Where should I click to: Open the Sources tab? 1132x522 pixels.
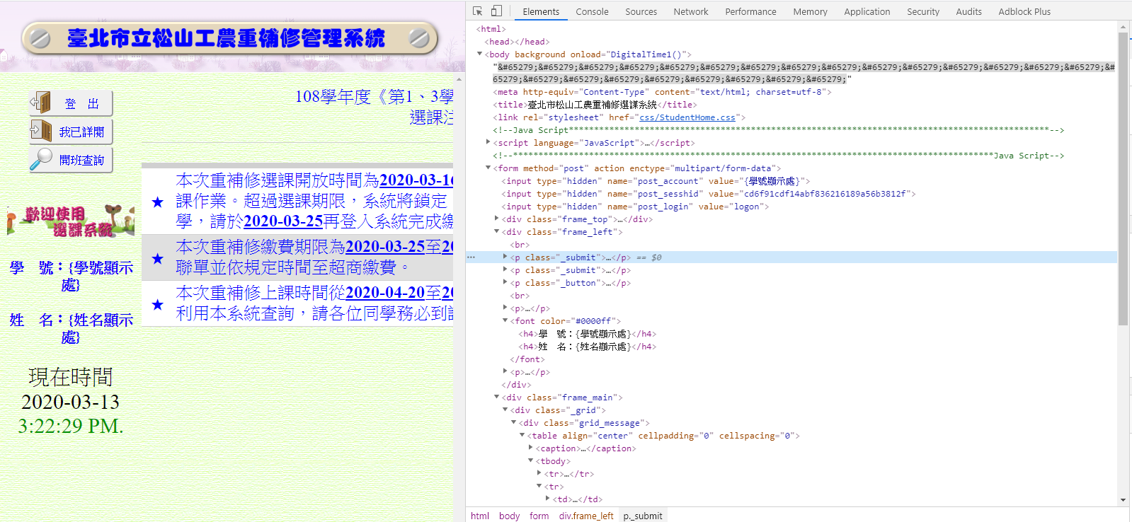pyautogui.click(x=641, y=11)
